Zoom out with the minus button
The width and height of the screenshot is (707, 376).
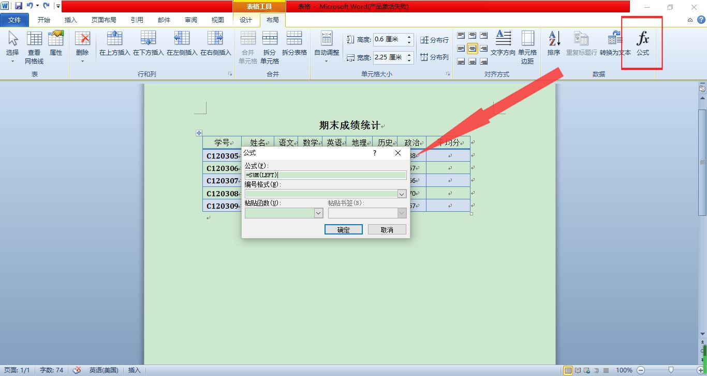point(641,370)
